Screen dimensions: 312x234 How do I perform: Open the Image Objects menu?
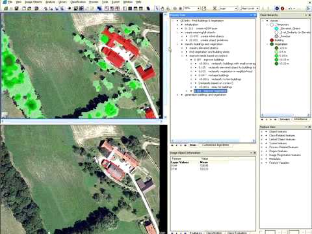(33, 2)
